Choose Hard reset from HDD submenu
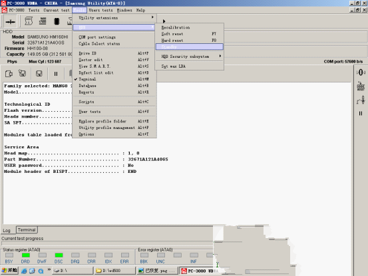 [189, 41]
